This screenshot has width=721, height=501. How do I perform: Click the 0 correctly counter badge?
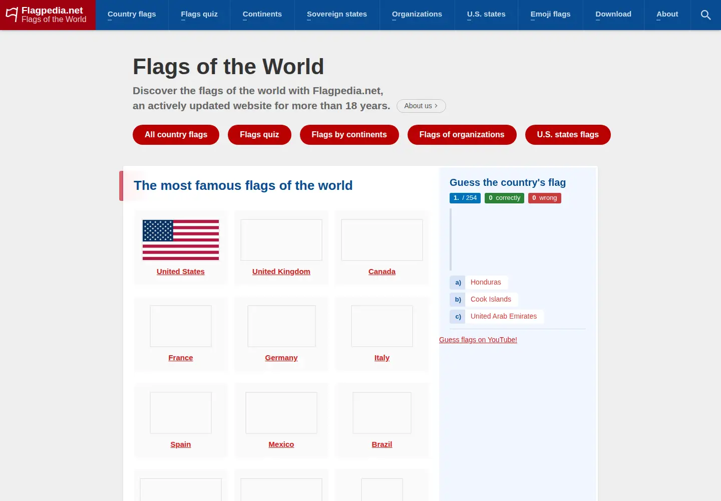504,198
